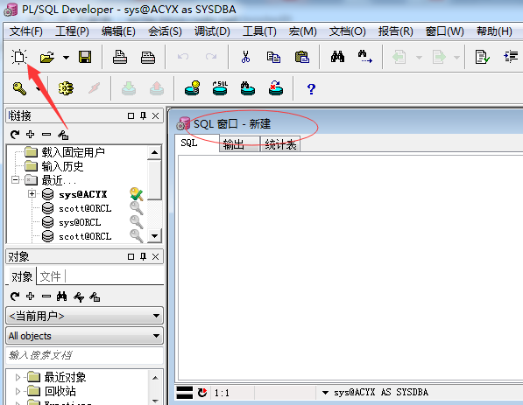This screenshot has width=523, height=405.
Task: Expand the Open folder dropdown arrow
Action: [x=66, y=58]
